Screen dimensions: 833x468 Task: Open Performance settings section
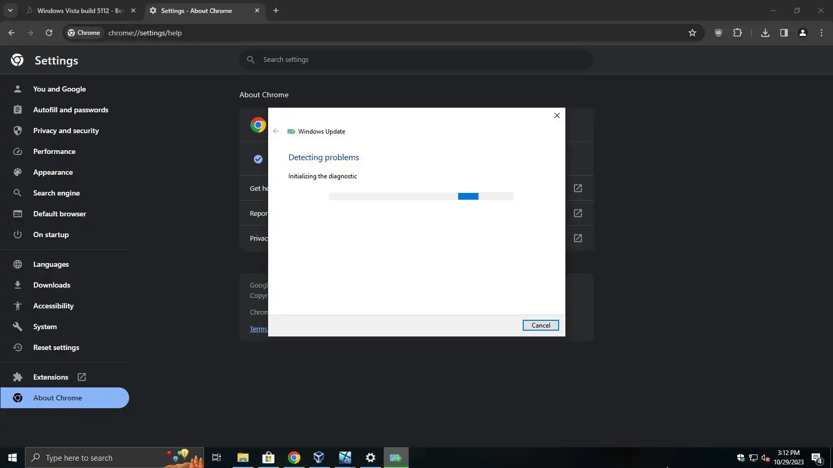pos(65,151)
